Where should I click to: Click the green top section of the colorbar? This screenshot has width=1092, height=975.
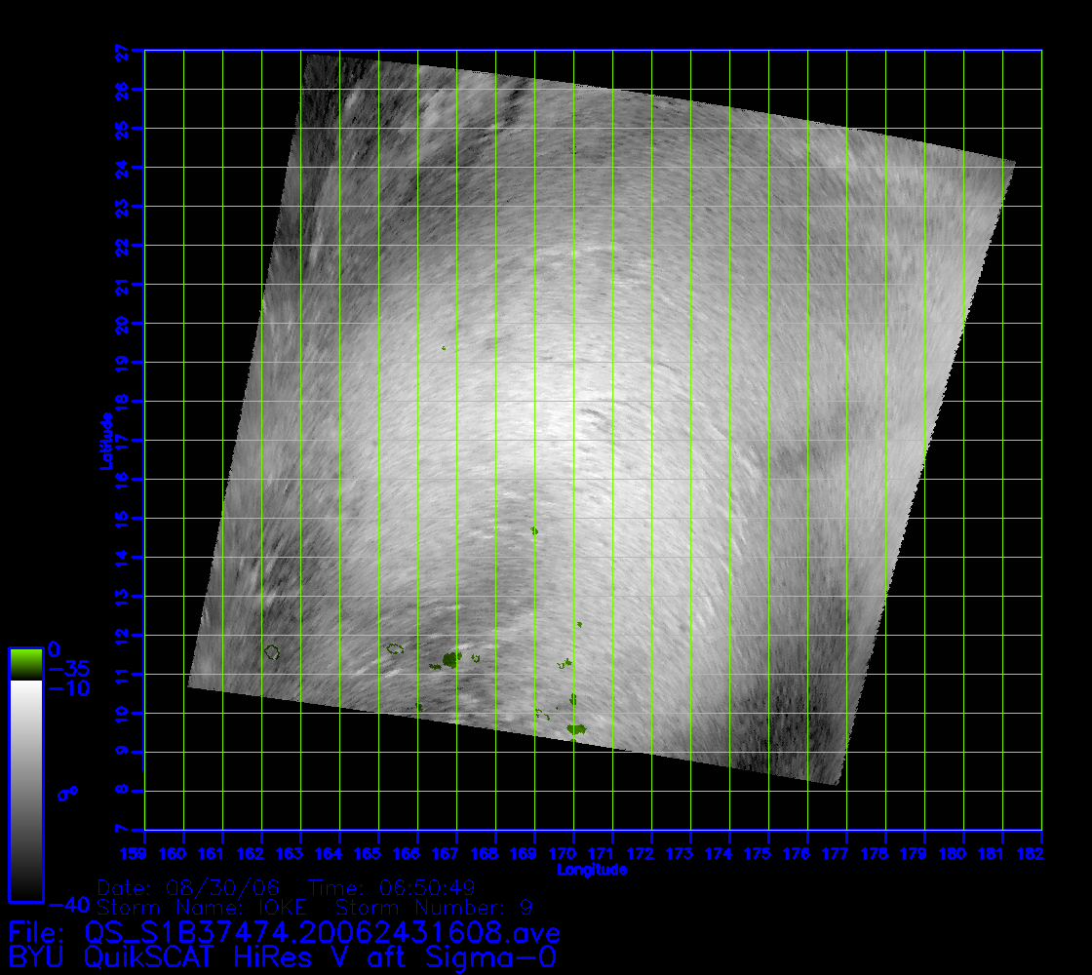point(25,664)
